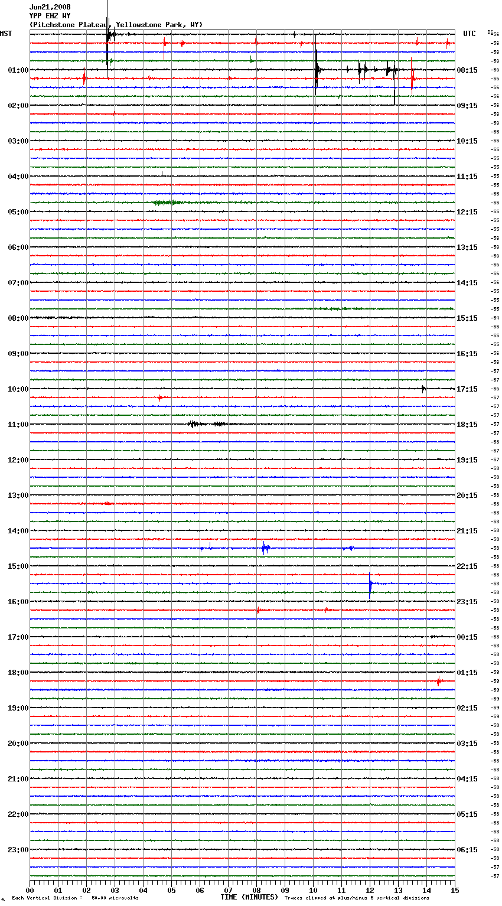Select the 23:00 MST row label

pyautogui.click(x=18, y=849)
